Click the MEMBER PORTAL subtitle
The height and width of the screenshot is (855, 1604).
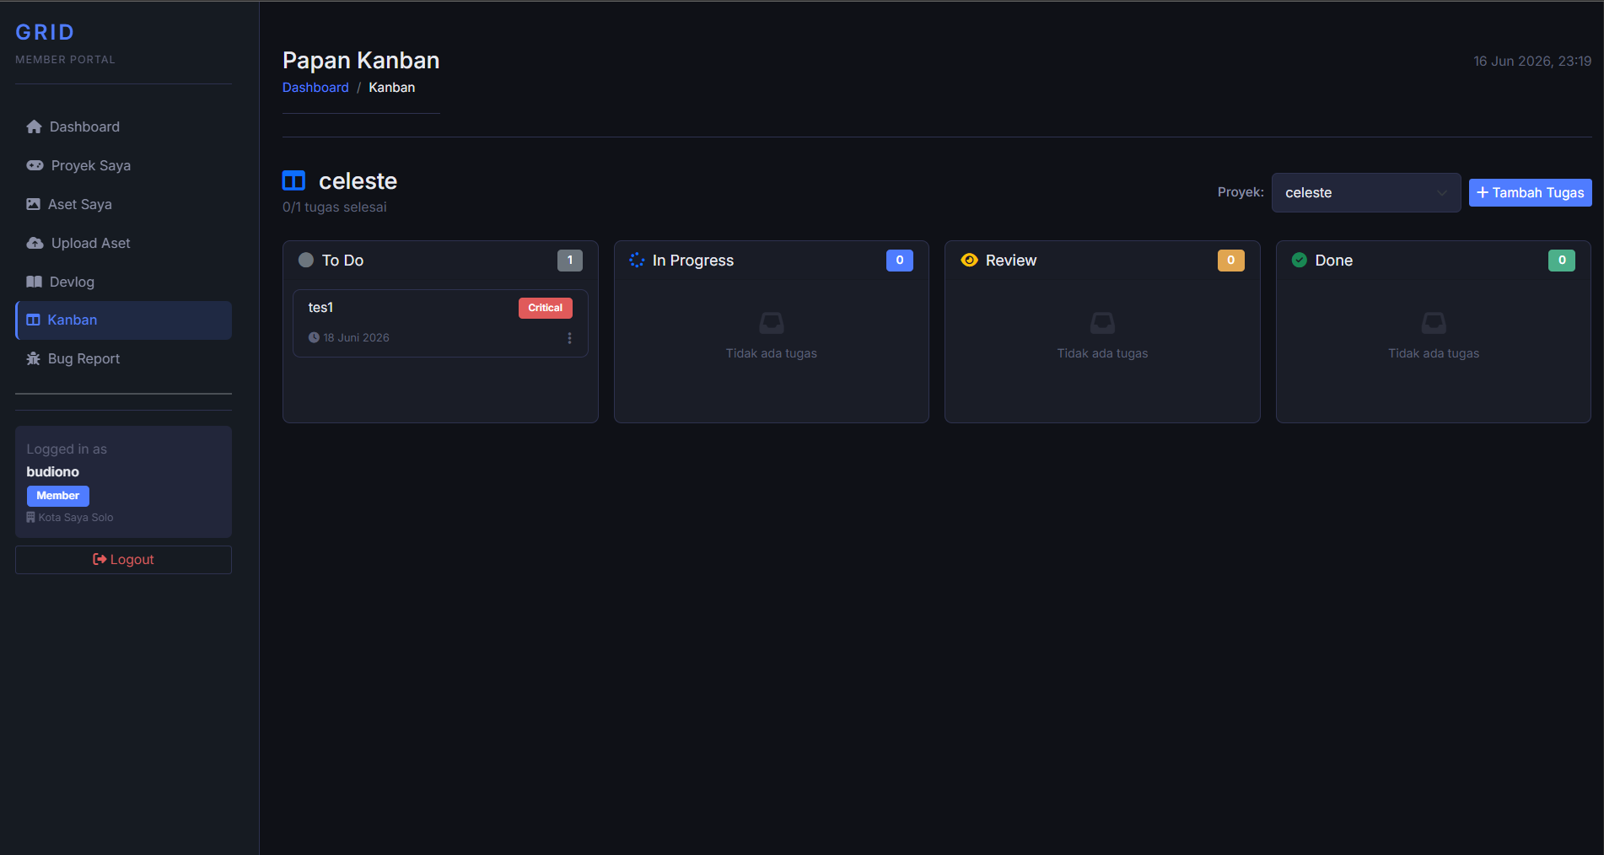(x=65, y=60)
